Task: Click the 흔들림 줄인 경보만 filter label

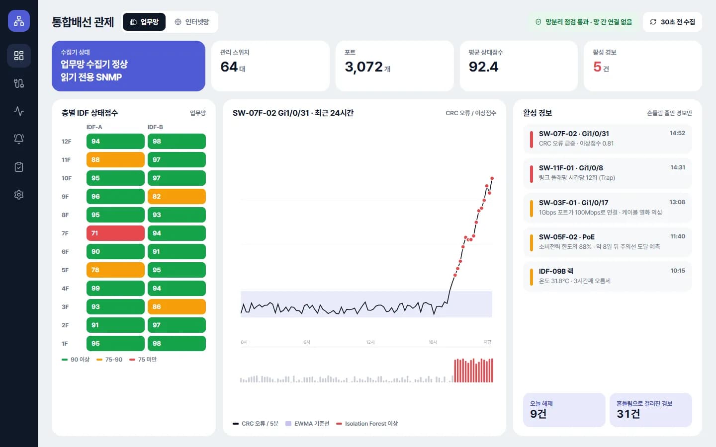Action: 669,113
